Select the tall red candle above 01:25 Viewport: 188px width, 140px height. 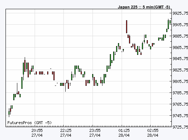tap(126, 27)
